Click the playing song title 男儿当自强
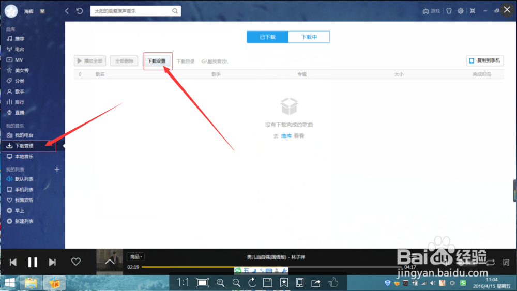Viewport: 517px width, 291px height. tap(276, 257)
